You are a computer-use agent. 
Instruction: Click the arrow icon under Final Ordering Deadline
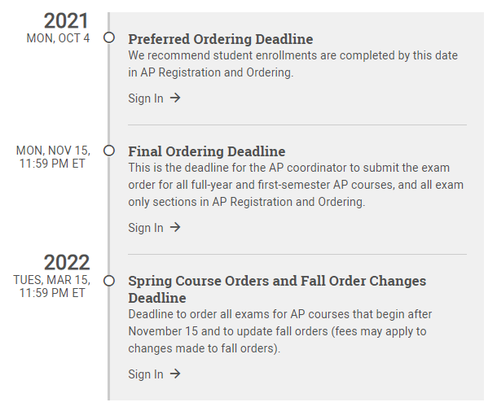click(x=175, y=227)
